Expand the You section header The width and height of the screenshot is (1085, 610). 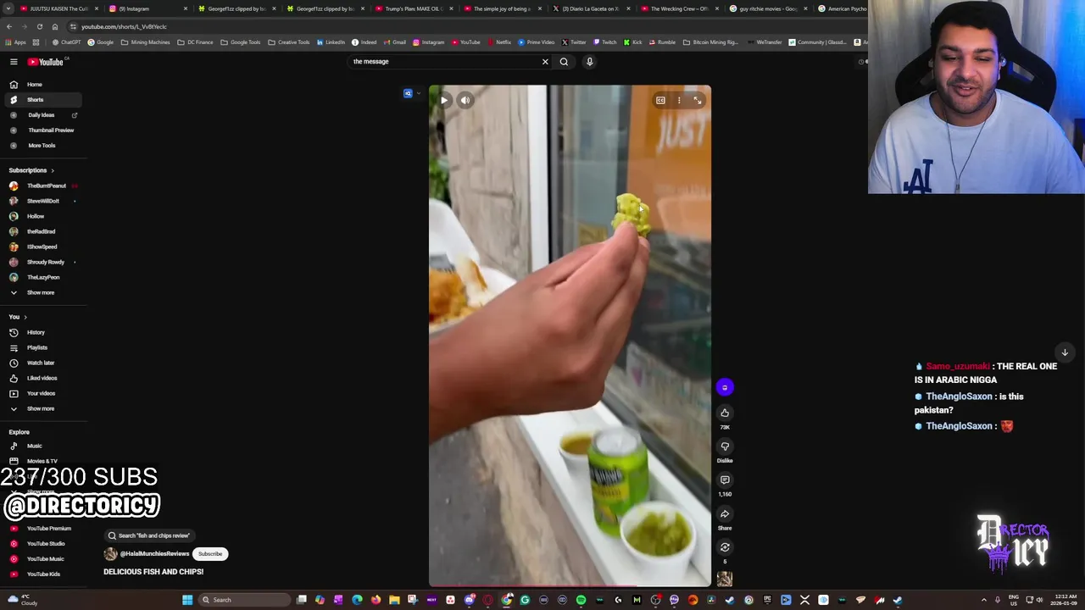click(18, 317)
